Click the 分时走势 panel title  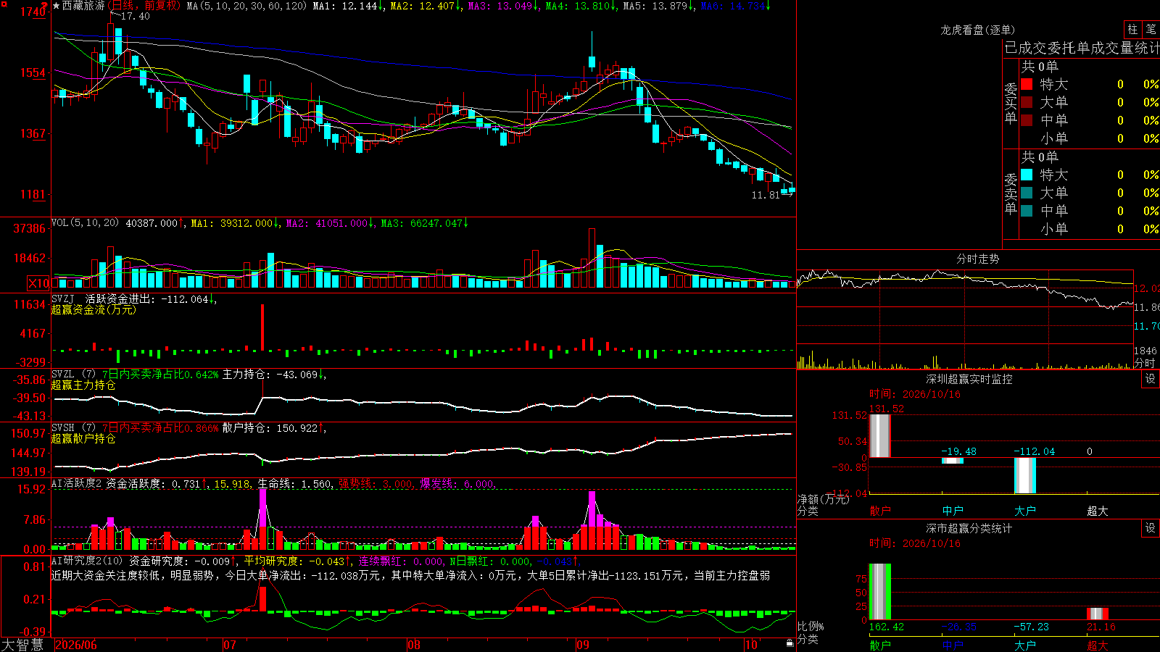click(x=977, y=259)
